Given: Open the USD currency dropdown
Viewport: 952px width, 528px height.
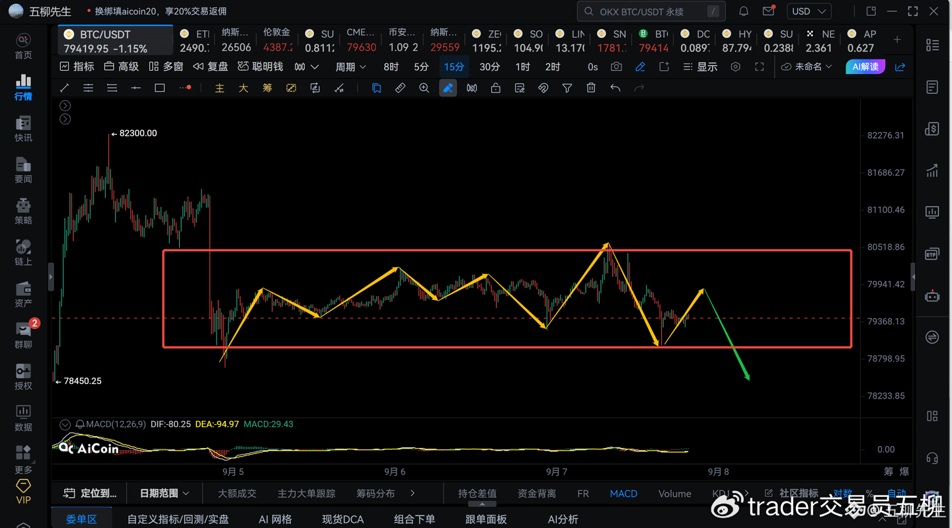Looking at the screenshot, I should pos(809,11).
